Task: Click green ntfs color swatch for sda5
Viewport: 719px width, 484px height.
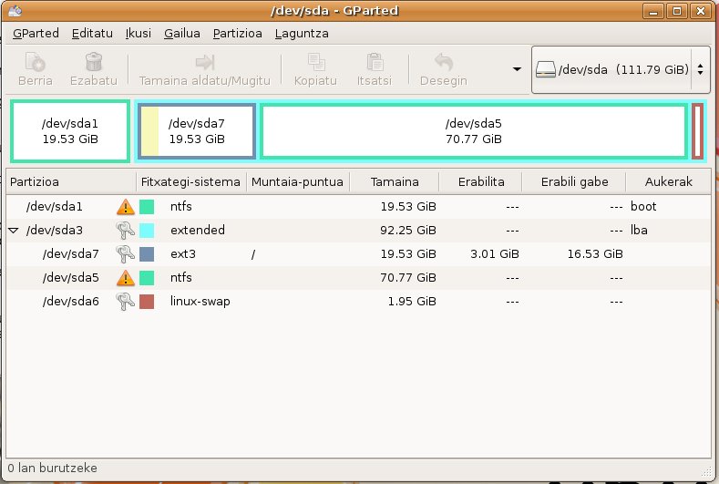Action: (147, 278)
